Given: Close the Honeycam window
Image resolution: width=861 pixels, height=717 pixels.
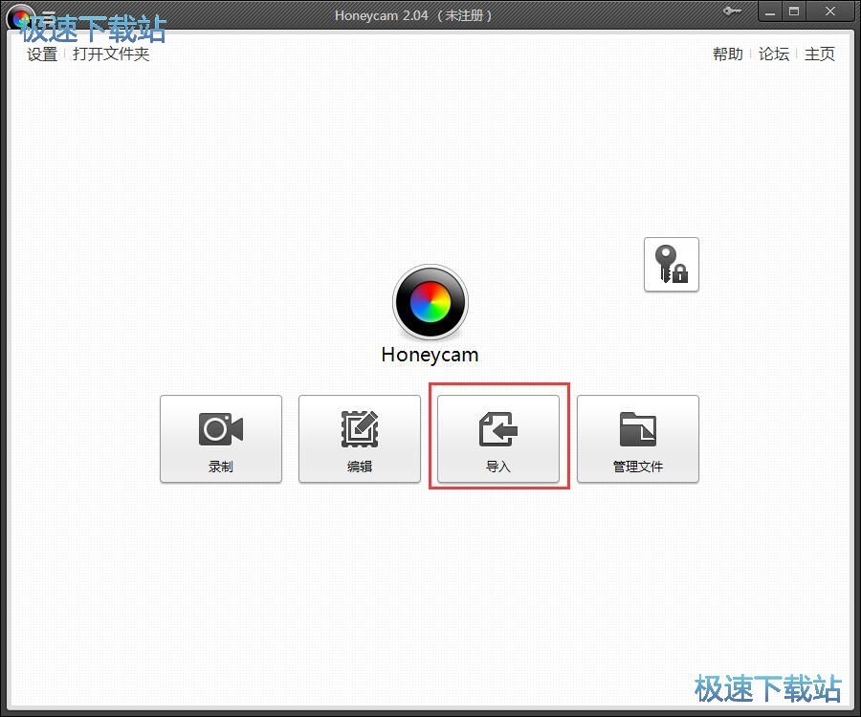Looking at the screenshot, I should coord(830,11).
